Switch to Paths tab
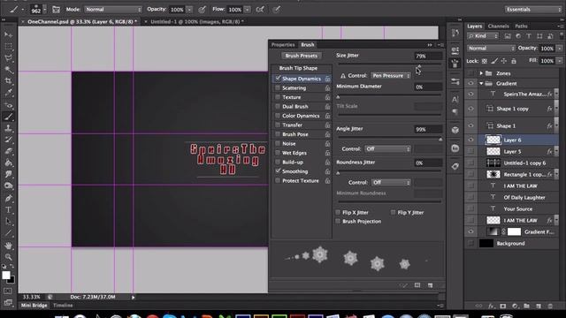 [521, 26]
